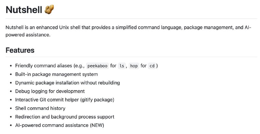The image size is (260, 134).
Task: Click the cd inline code snippet
Action: pyautogui.click(x=152, y=66)
